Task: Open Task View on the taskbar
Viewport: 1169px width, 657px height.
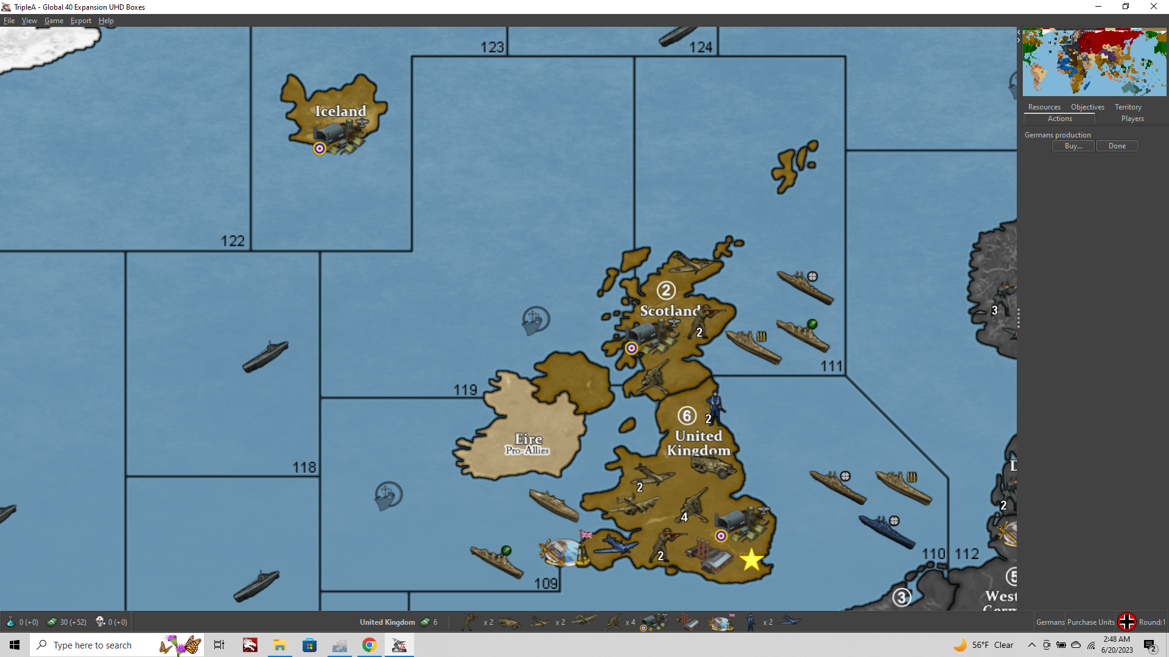Action: click(x=219, y=645)
